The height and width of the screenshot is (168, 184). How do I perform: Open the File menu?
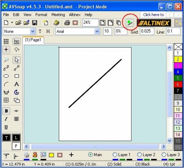6,15
